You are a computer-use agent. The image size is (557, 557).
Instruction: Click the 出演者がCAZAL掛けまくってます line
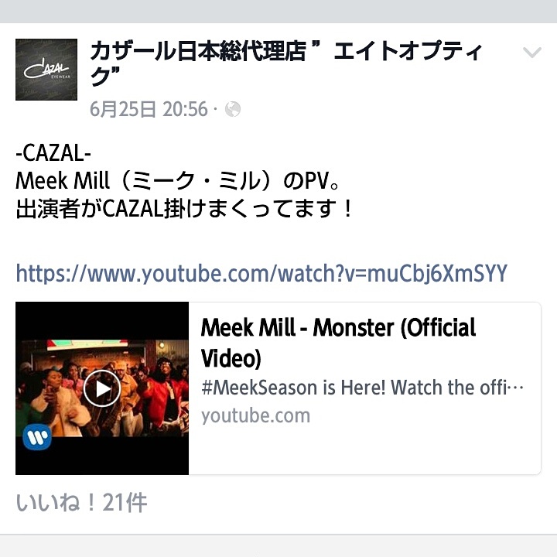184,209
